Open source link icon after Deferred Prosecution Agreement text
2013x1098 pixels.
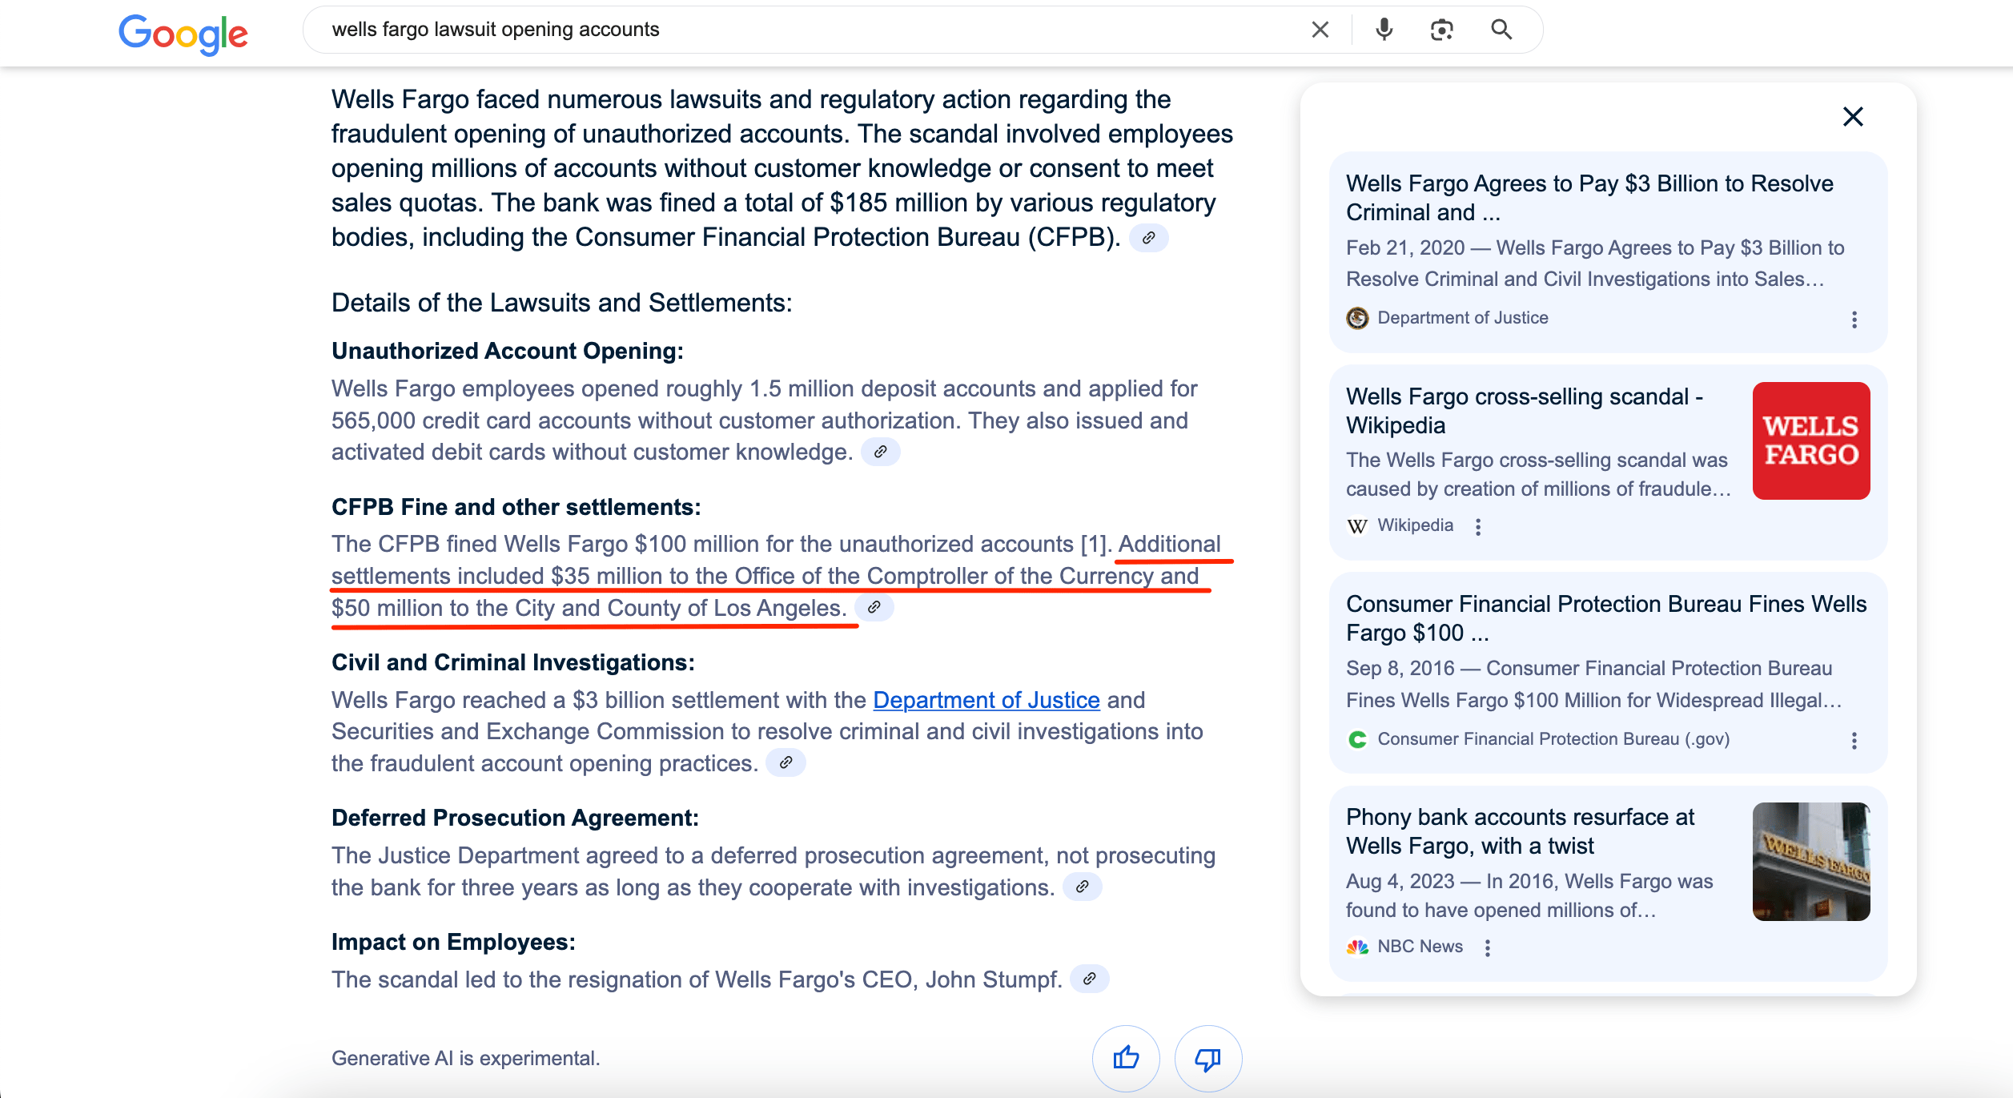1082,887
